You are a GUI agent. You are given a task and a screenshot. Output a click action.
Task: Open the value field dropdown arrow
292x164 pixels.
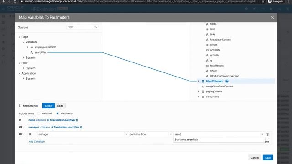coord(262,134)
